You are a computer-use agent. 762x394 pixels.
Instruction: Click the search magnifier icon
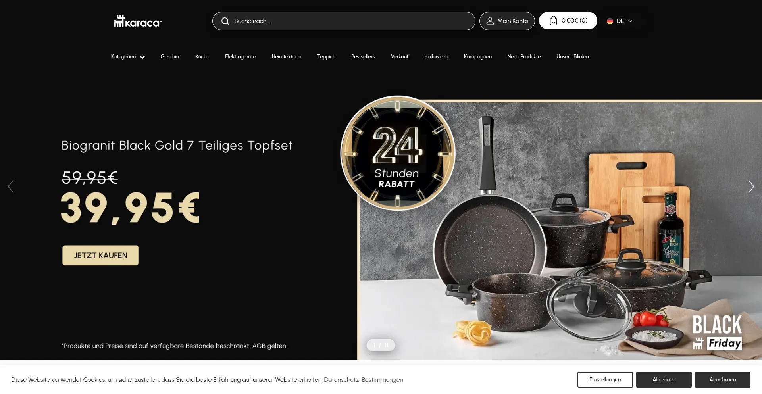[225, 21]
